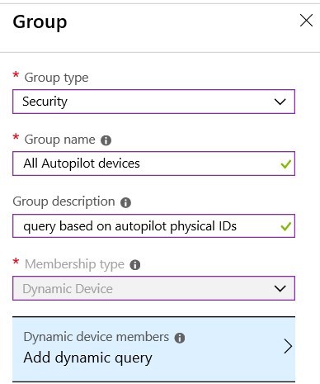Click the Membership type info icon

135,265
